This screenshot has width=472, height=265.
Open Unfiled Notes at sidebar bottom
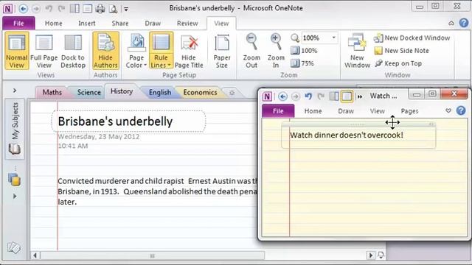tap(14, 248)
